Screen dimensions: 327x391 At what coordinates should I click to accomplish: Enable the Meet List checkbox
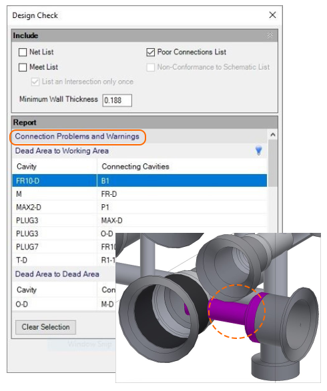(x=23, y=67)
